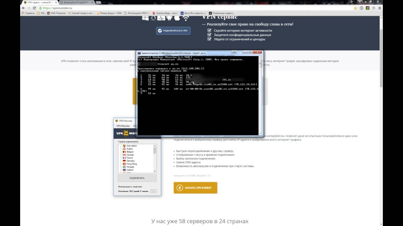The width and height of the screenshot is (403, 226).
Task: Click the Осталось 357 дней license text
Action: pyautogui.click(x=133, y=191)
